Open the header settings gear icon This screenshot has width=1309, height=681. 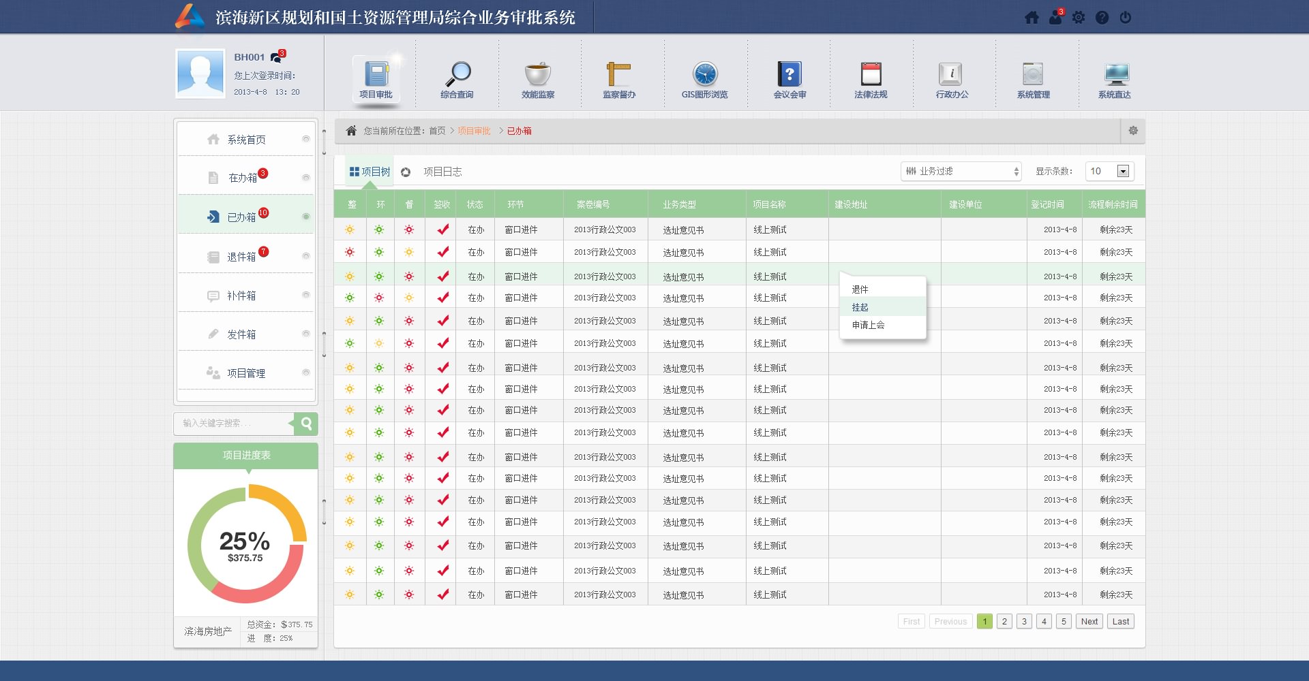coord(1079,18)
